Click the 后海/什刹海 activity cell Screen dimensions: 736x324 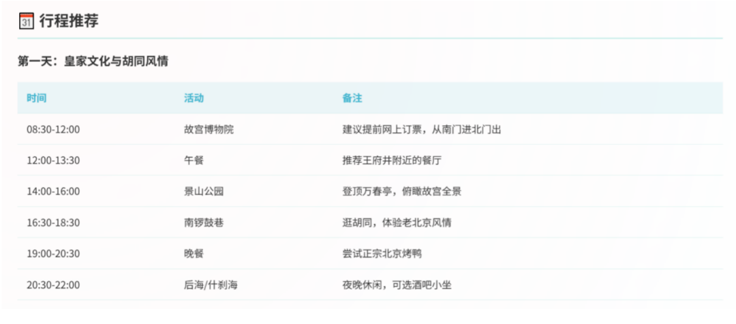[211, 285]
